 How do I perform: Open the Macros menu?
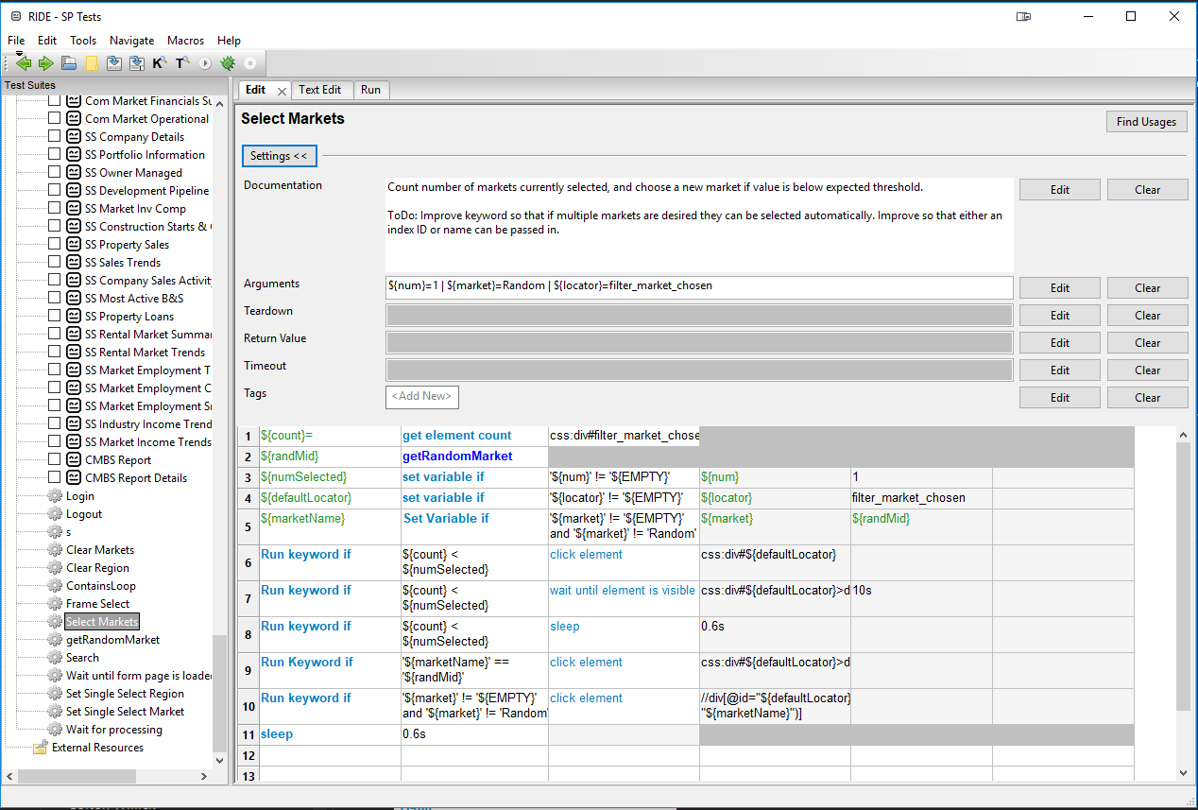tap(185, 41)
